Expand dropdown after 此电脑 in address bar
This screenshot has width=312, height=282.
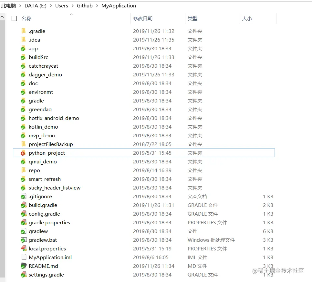point(20,6)
